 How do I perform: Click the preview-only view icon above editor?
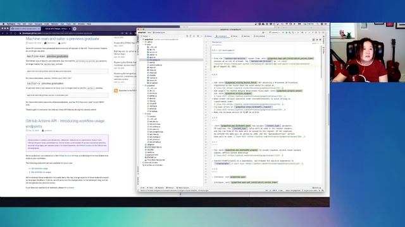pos(320,40)
